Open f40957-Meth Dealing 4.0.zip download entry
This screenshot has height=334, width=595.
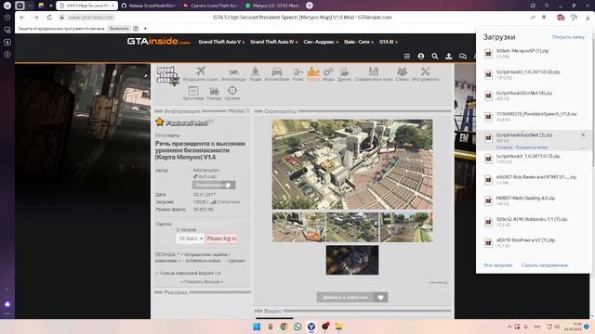coord(534,200)
